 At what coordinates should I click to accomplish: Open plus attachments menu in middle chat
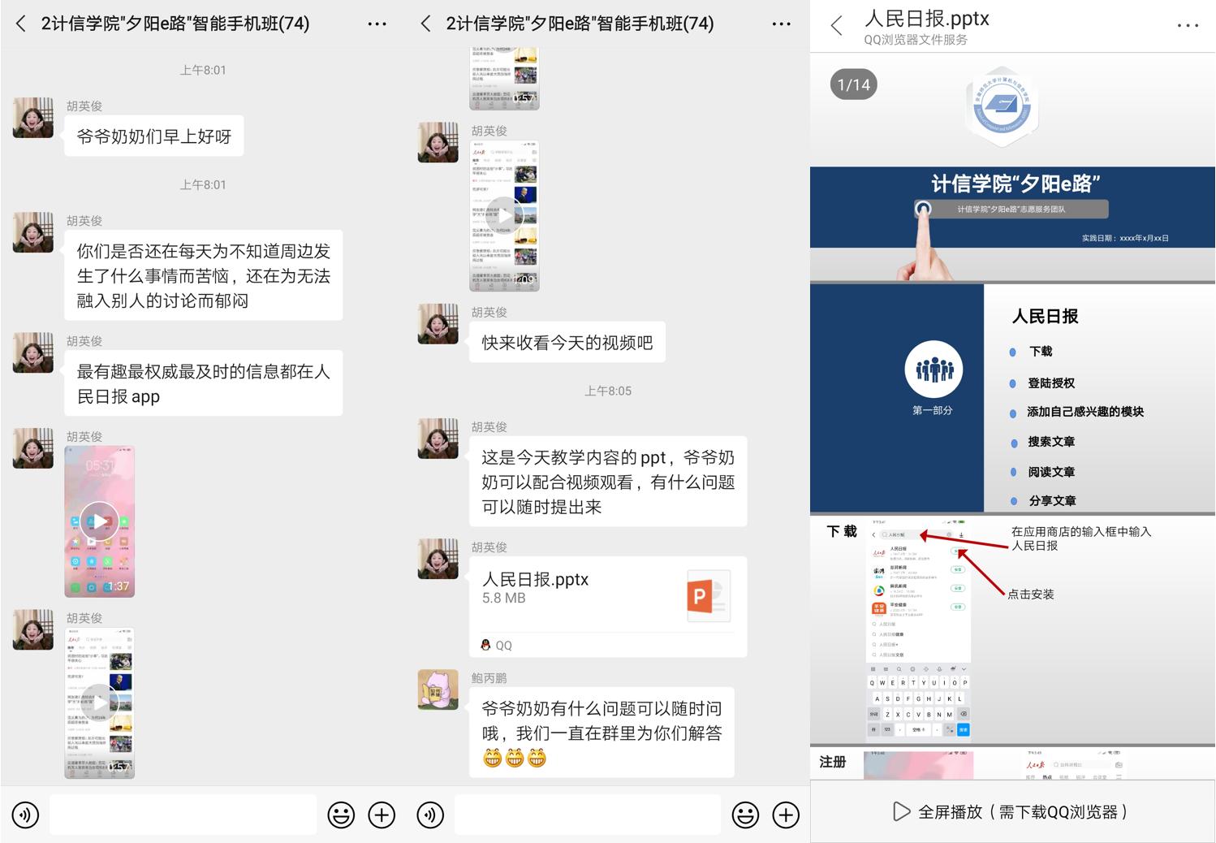(786, 815)
